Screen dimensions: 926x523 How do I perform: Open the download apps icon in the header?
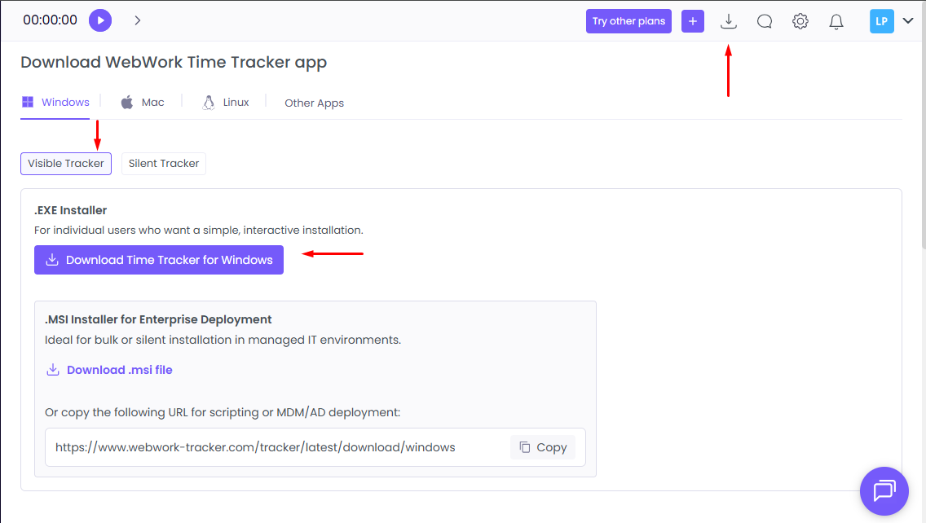(x=728, y=21)
